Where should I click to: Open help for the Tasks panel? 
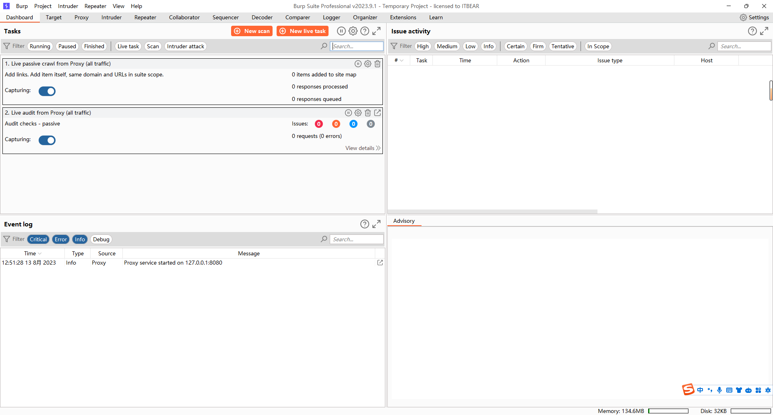(365, 31)
